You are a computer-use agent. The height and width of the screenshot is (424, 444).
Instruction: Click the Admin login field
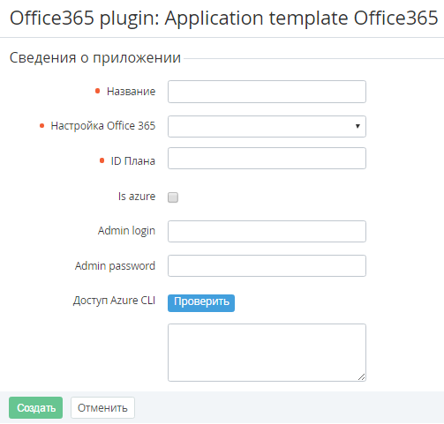pyautogui.click(x=267, y=231)
